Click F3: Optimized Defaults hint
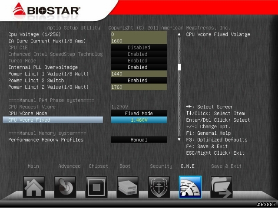Screen dimensions: 278x208 click(x=217, y=140)
